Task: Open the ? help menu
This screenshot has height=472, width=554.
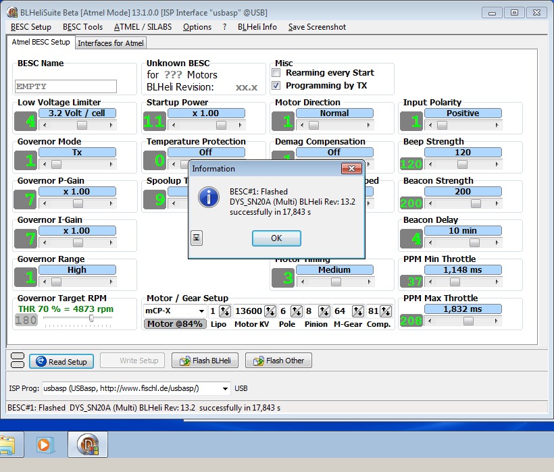Action: pos(224,27)
